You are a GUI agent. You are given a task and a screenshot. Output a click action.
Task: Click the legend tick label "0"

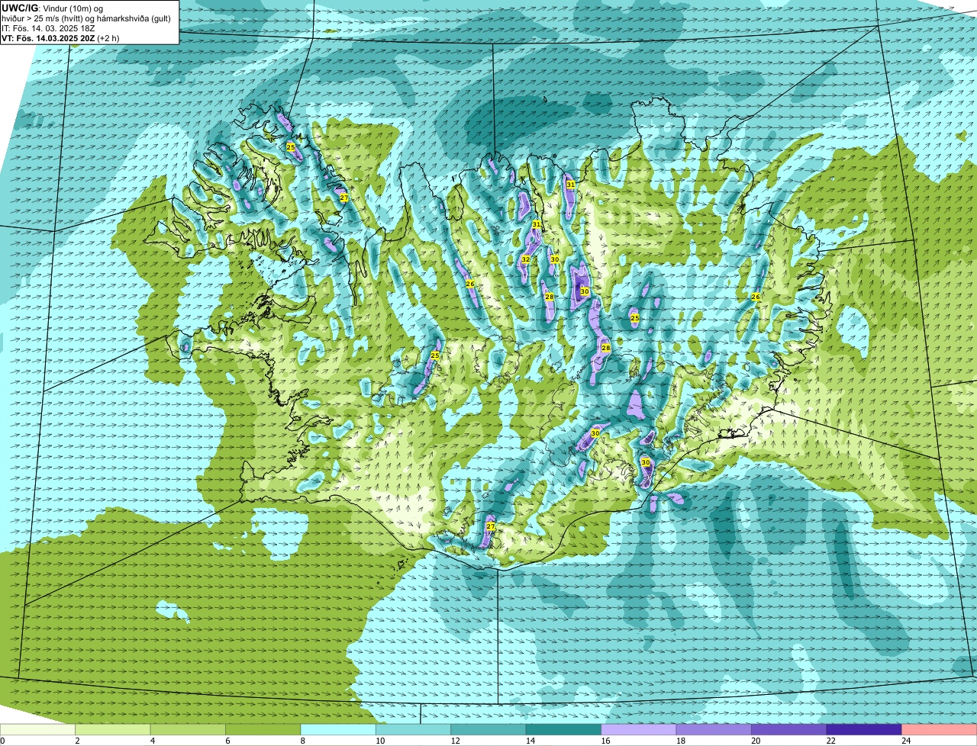(2, 741)
